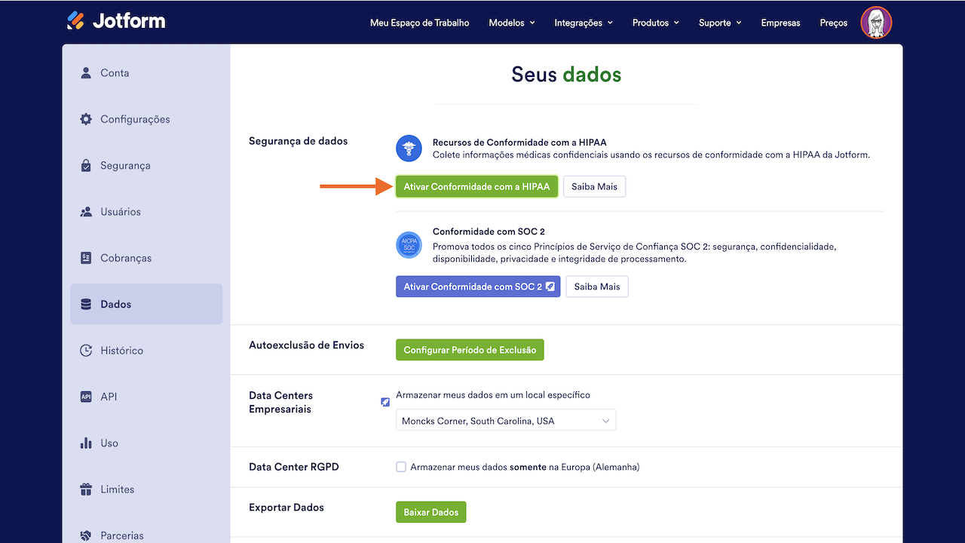The width and height of the screenshot is (965, 543).
Task: Click the Histórico clock icon
Action: point(86,351)
